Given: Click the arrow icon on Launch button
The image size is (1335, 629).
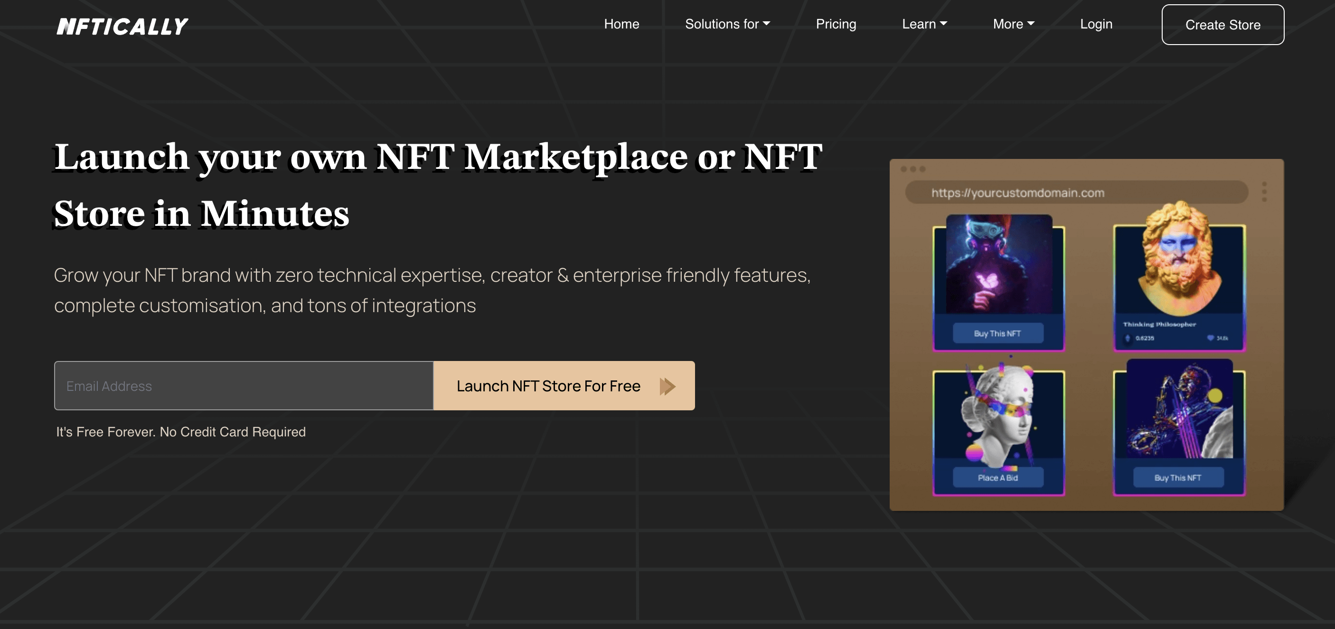Looking at the screenshot, I should pyautogui.click(x=667, y=386).
